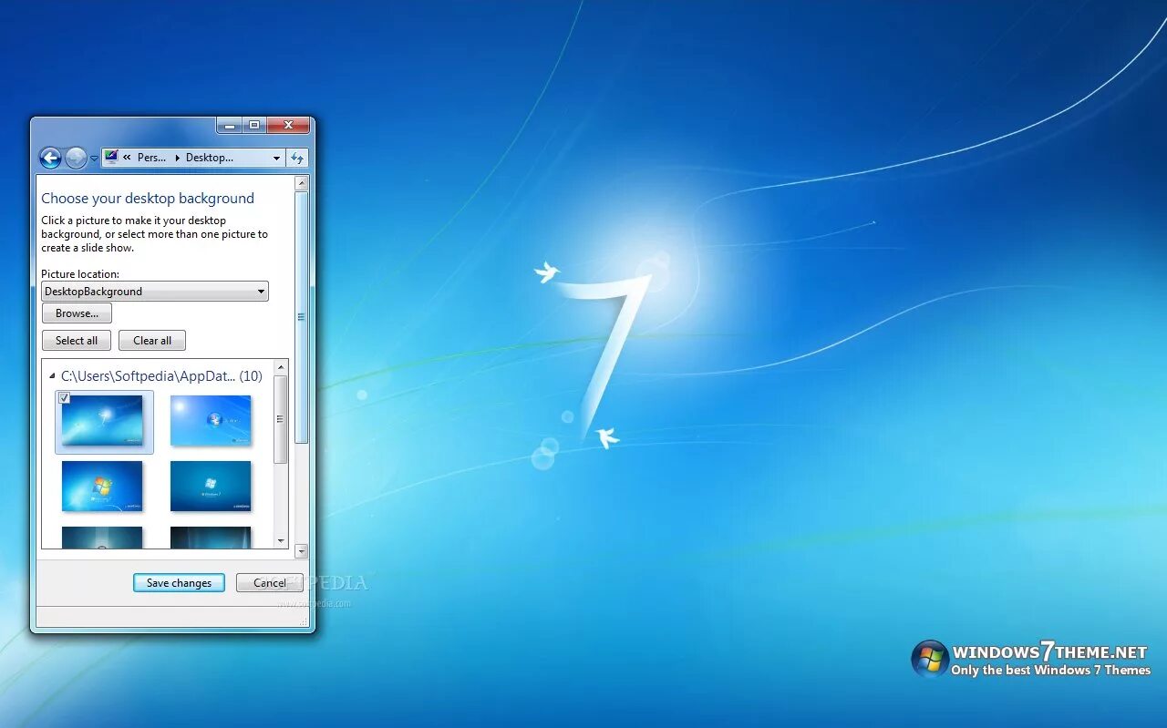The height and width of the screenshot is (728, 1167).
Task: Minimize the Desktop Background window
Action: tap(230, 126)
